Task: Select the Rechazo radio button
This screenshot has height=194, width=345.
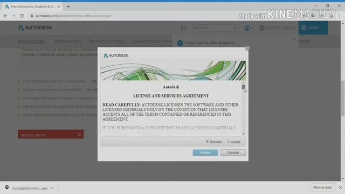Action: point(207,141)
